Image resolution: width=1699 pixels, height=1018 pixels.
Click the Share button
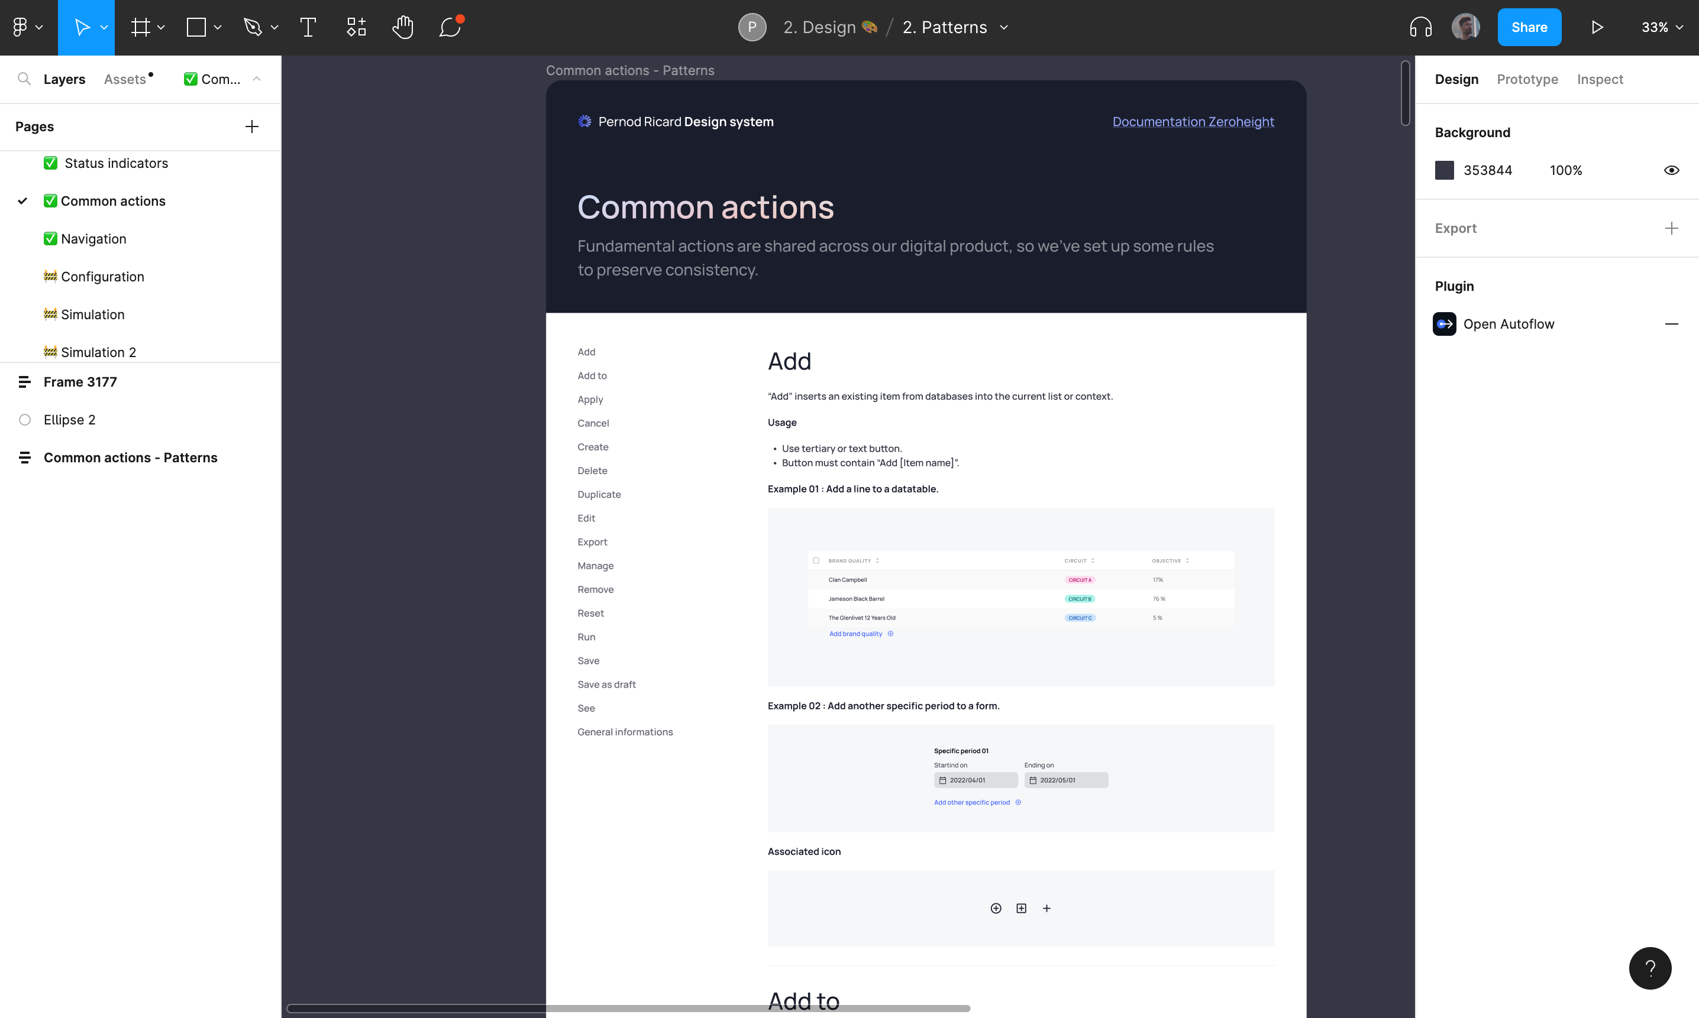coord(1529,27)
